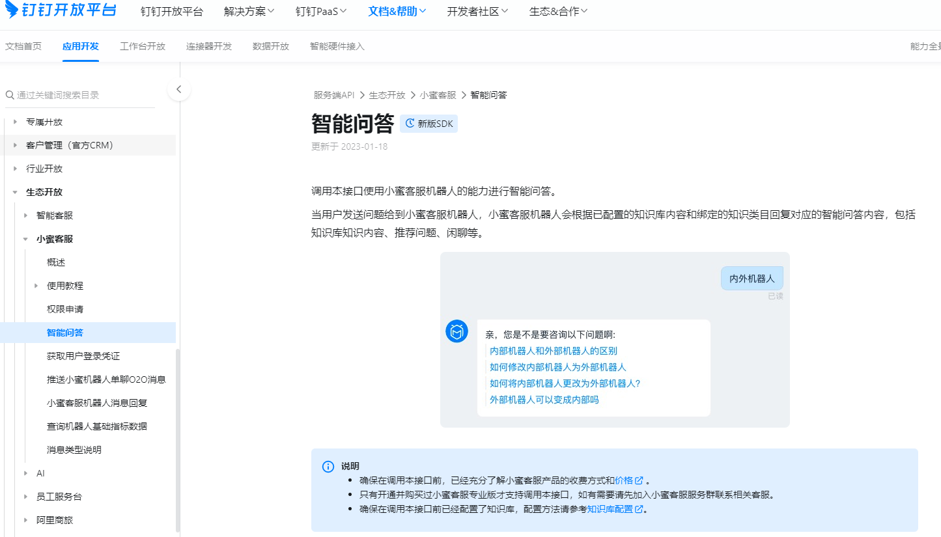The width and height of the screenshot is (941, 537).
Task: Open the 生态&合作 dropdown menu
Action: click(x=559, y=12)
